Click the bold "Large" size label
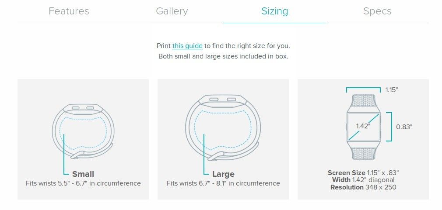Image resolution: width=442 pixels, height=210 pixels. pos(223,174)
